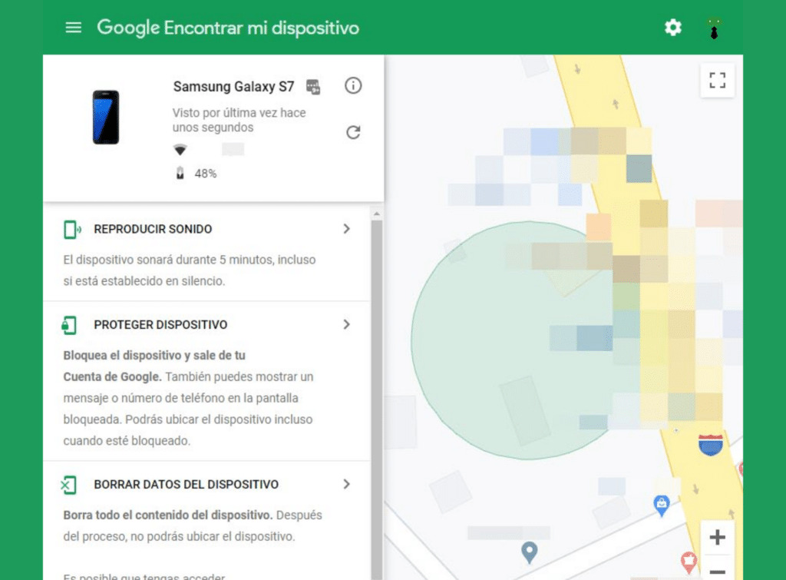Click the grey-blue location pin on map
Viewport: 786px width, 580px height.
coord(530,552)
